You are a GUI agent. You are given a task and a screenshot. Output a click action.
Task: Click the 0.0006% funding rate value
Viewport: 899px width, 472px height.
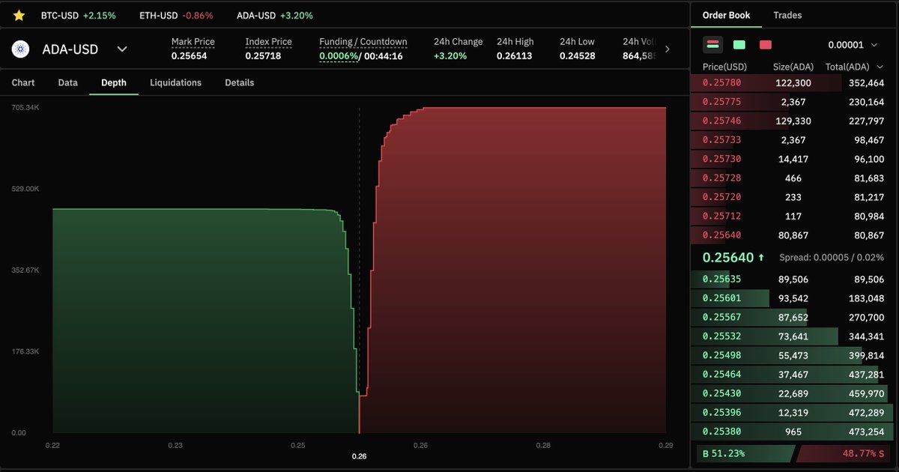point(338,56)
